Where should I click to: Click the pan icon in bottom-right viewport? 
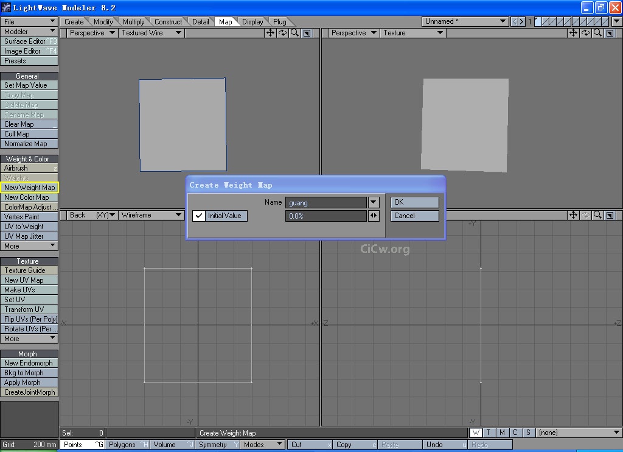[573, 215]
